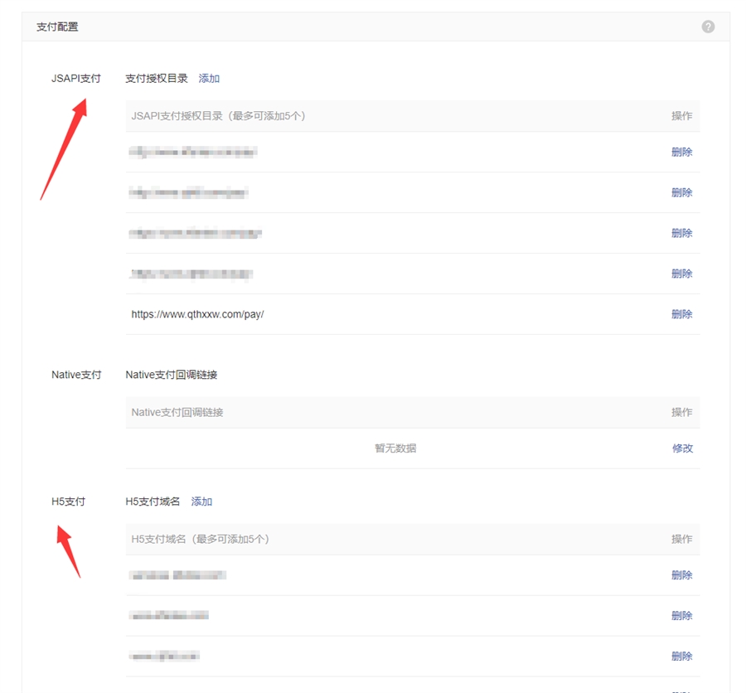Image resolution: width=746 pixels, height=693 pixels.
Task: Click 修改 for Native支付回调链接
Action: coord(682,448)
